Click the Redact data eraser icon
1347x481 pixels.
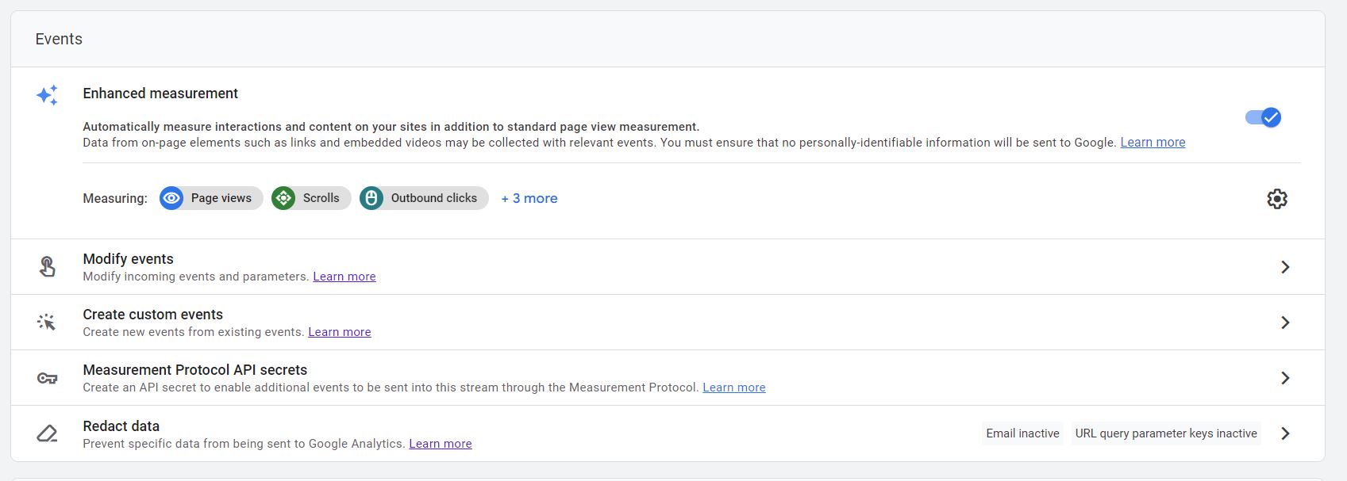tap(48, 433)
